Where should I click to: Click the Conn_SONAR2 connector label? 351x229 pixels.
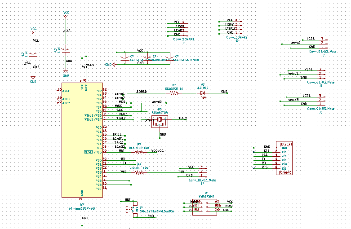click(237, 37)
